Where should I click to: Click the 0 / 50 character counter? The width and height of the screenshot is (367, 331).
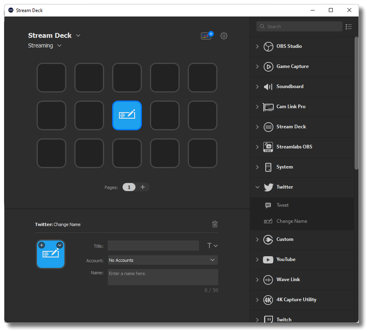[x=211, y=290]
